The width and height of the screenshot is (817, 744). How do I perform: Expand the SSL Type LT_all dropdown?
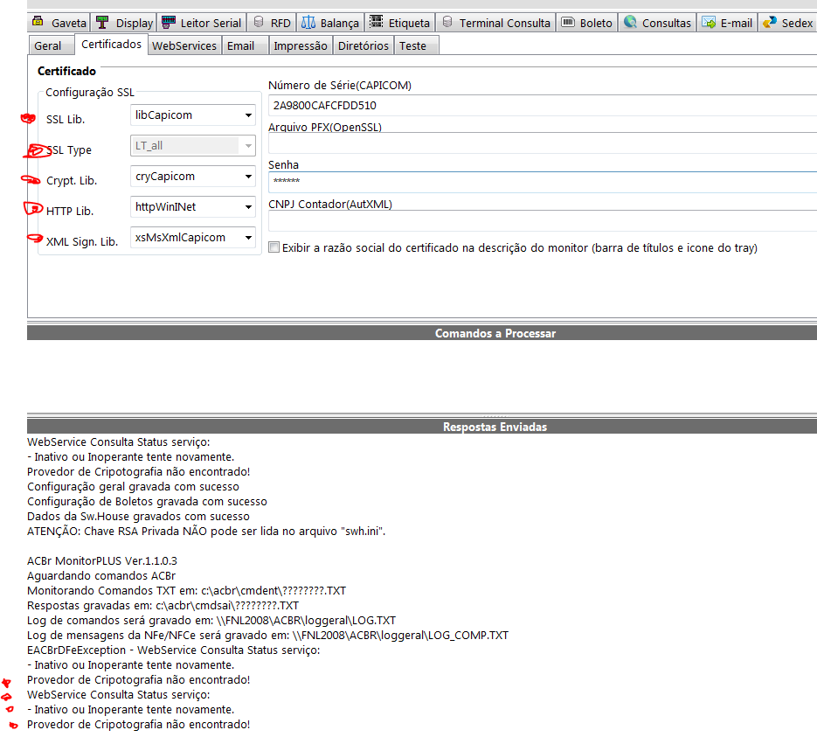pos(248,146)
